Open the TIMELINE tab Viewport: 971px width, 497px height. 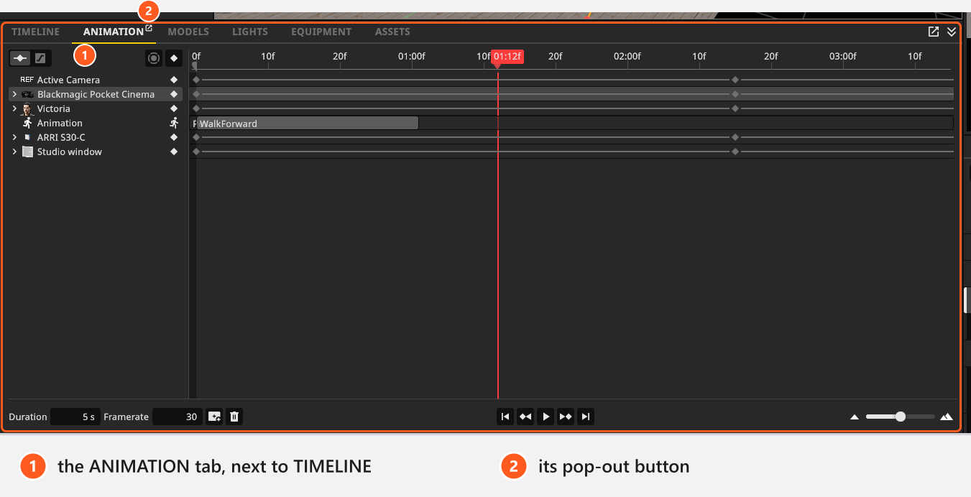click(x=35, y=32)
